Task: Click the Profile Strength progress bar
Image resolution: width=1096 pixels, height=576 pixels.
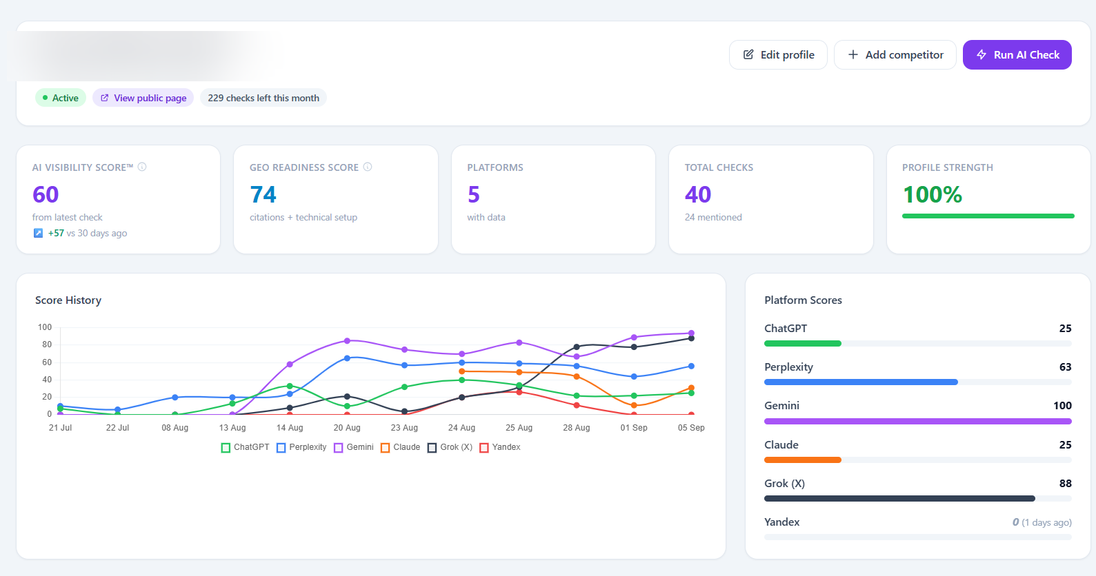Action: pos(988,216)
